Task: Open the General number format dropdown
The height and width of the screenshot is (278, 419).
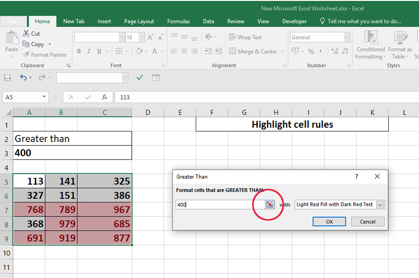Action: click(347, 37)
